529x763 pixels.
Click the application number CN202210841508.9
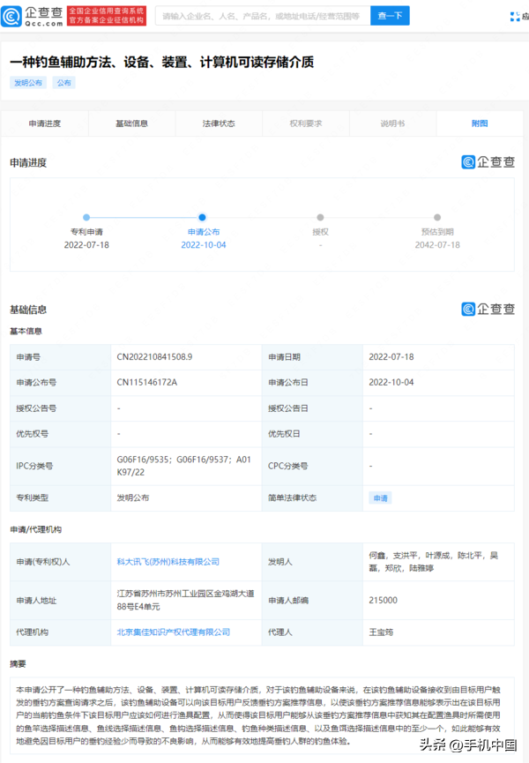[154, 357]
